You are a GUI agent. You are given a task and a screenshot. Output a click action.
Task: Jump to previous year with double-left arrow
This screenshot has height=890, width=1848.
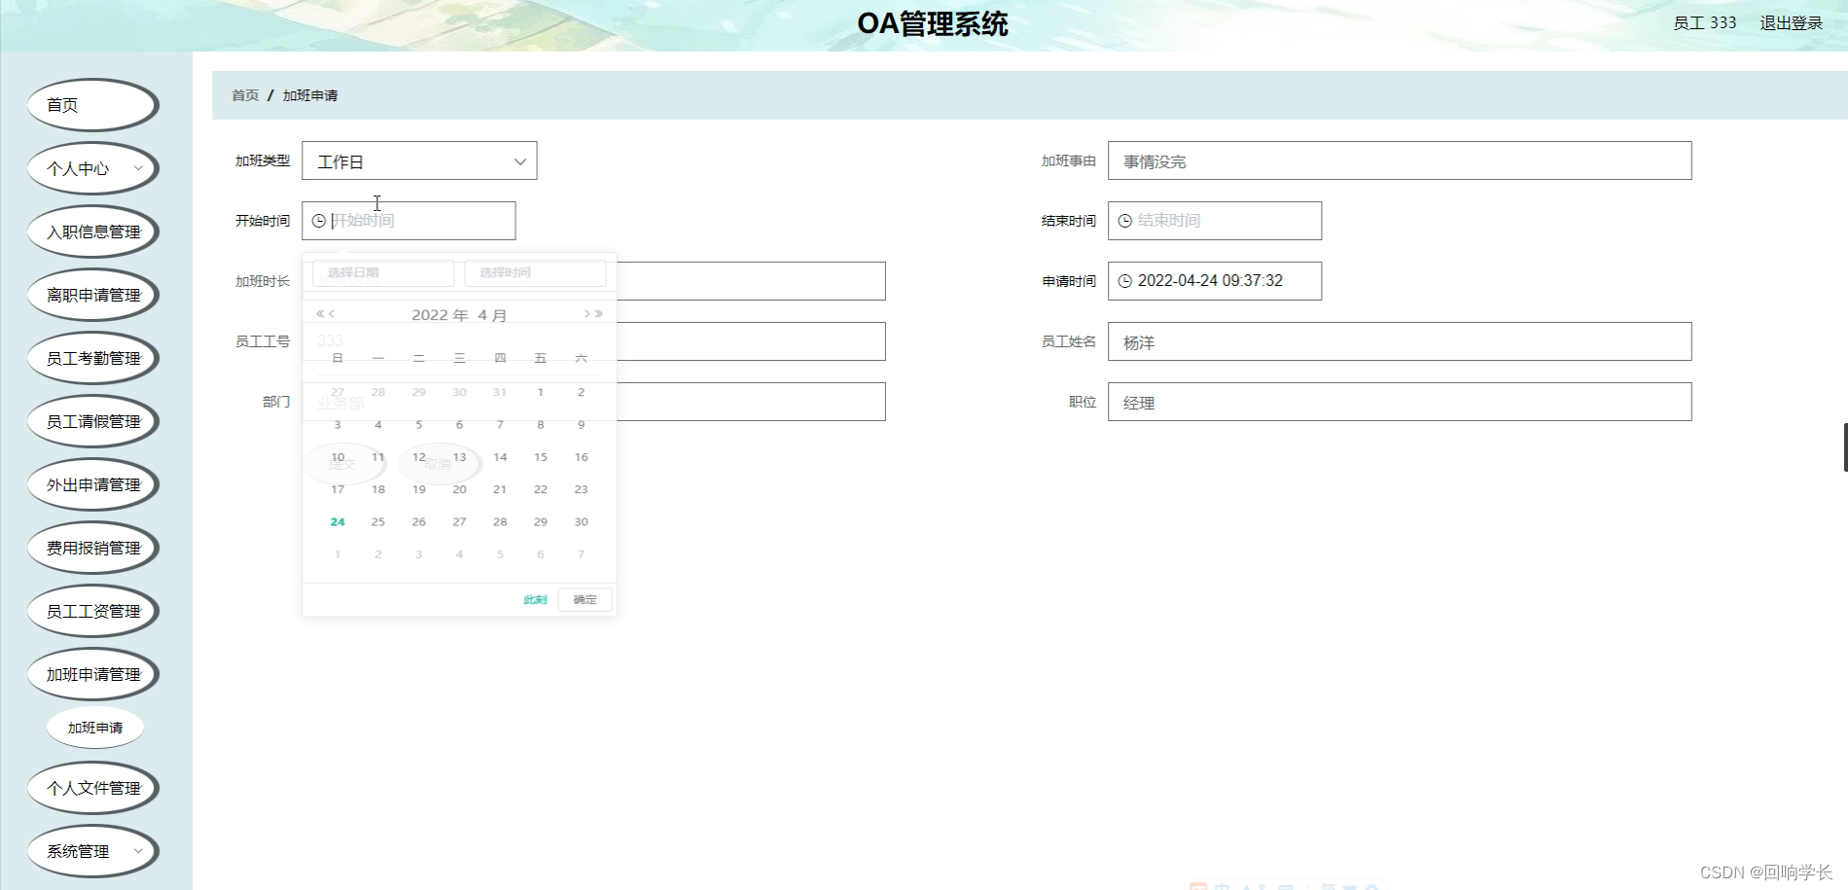click(318, 313)
